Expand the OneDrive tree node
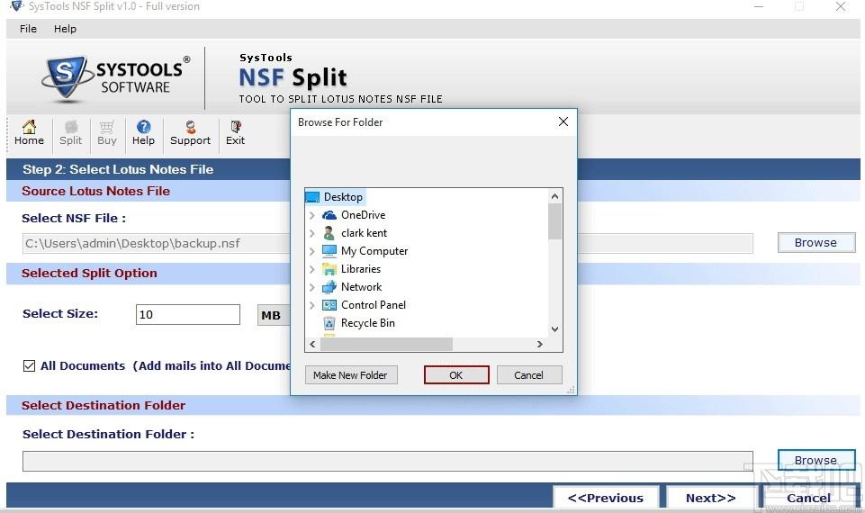Screen dimensions: 865x513 tap(312, 215)
